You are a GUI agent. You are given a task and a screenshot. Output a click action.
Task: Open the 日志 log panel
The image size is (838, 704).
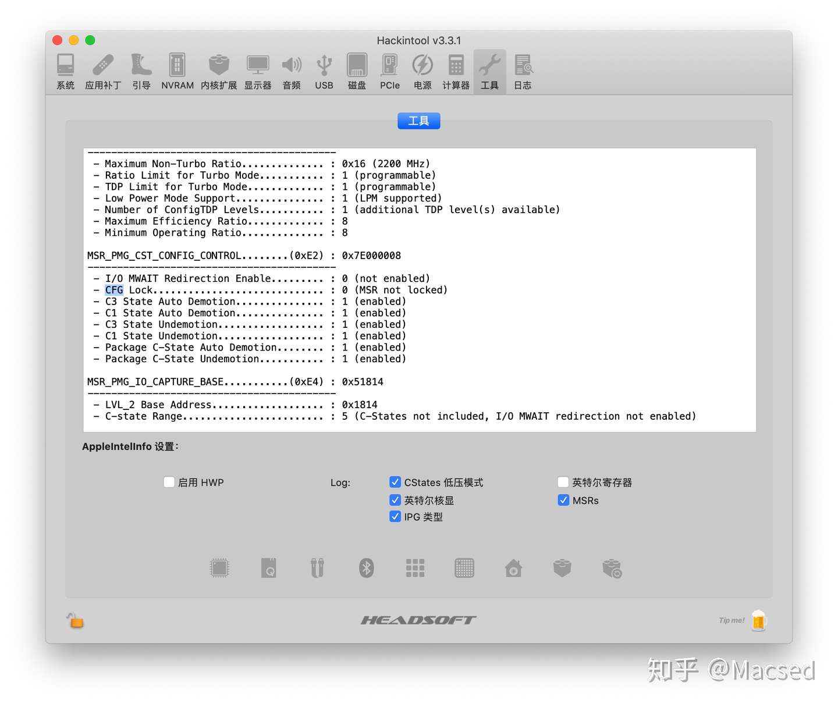click(x=523, y=70)
